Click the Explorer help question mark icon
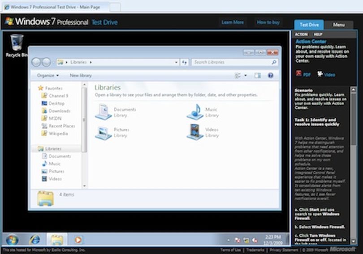This screenshot has width=363, height=254. point(270,76)
